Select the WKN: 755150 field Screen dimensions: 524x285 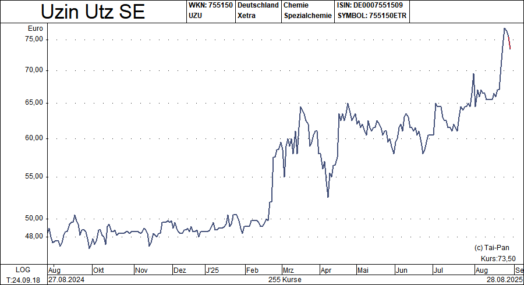pos(211,5)
